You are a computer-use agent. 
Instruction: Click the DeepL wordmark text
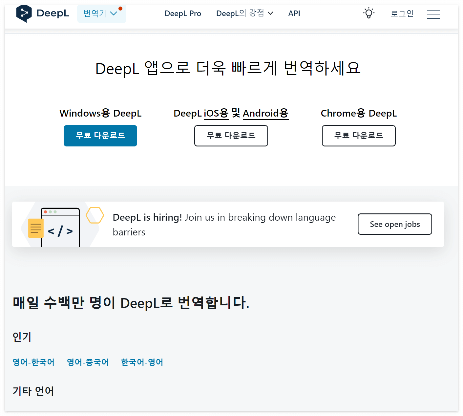tap(53, 13)
